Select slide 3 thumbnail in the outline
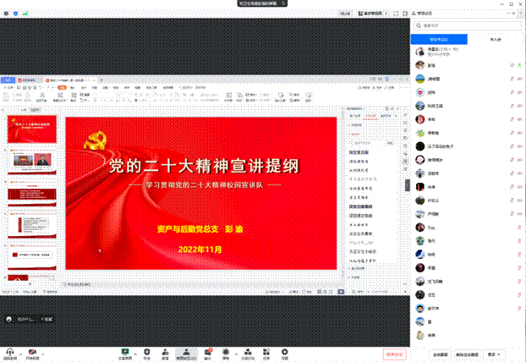526x362 pixels. 32,195
